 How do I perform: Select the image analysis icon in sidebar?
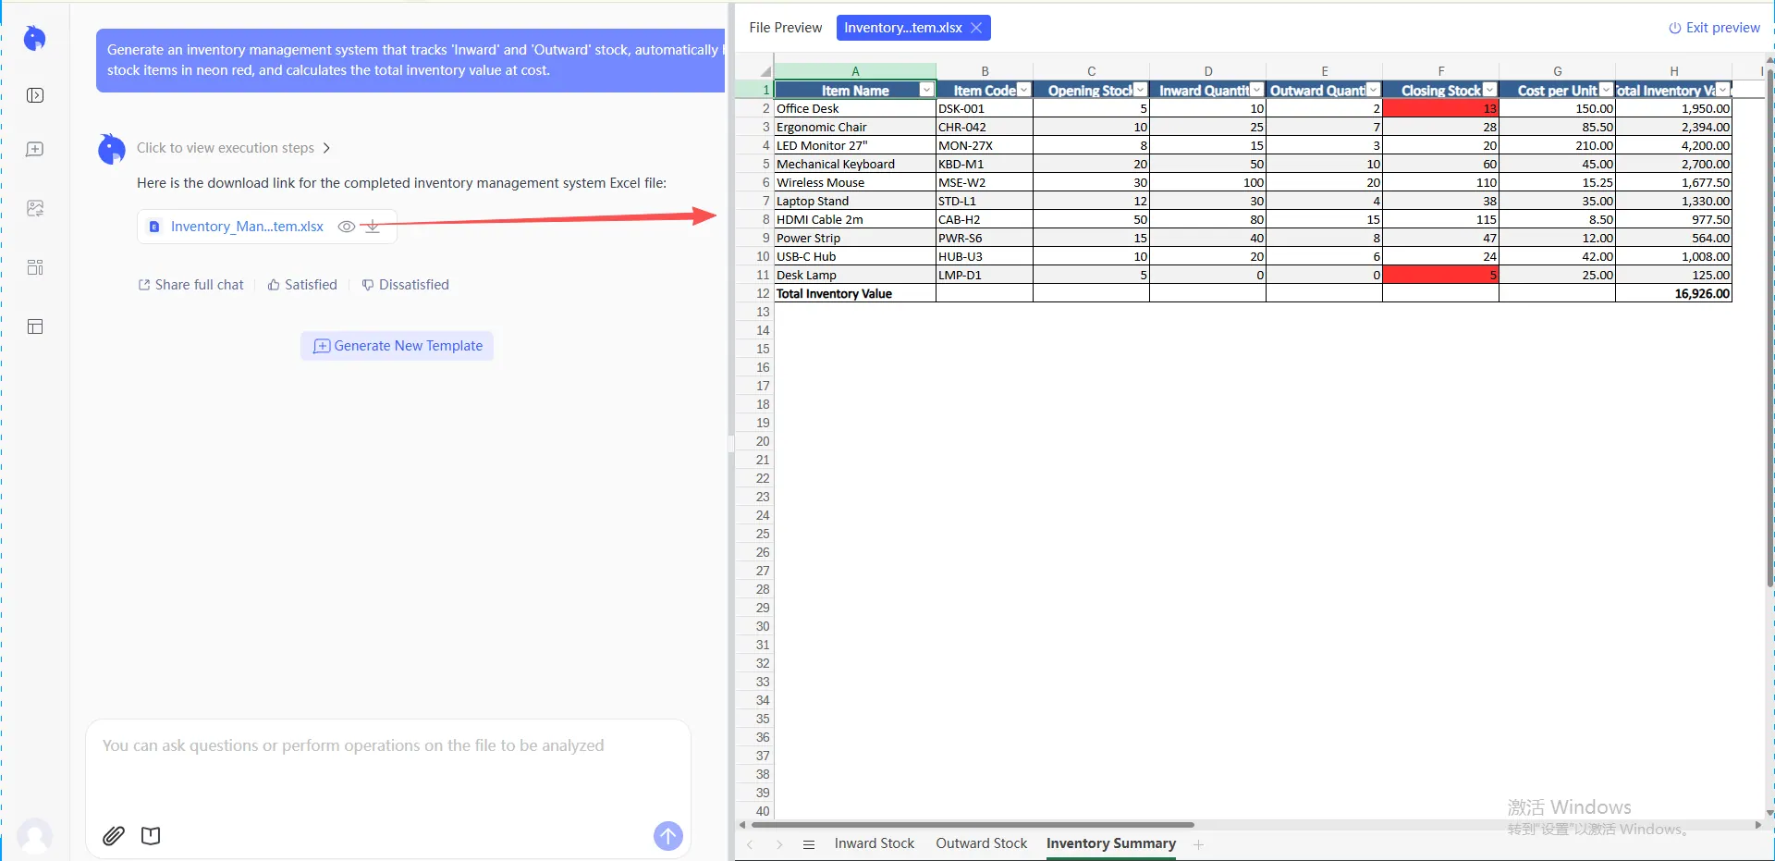click(35, 207)
